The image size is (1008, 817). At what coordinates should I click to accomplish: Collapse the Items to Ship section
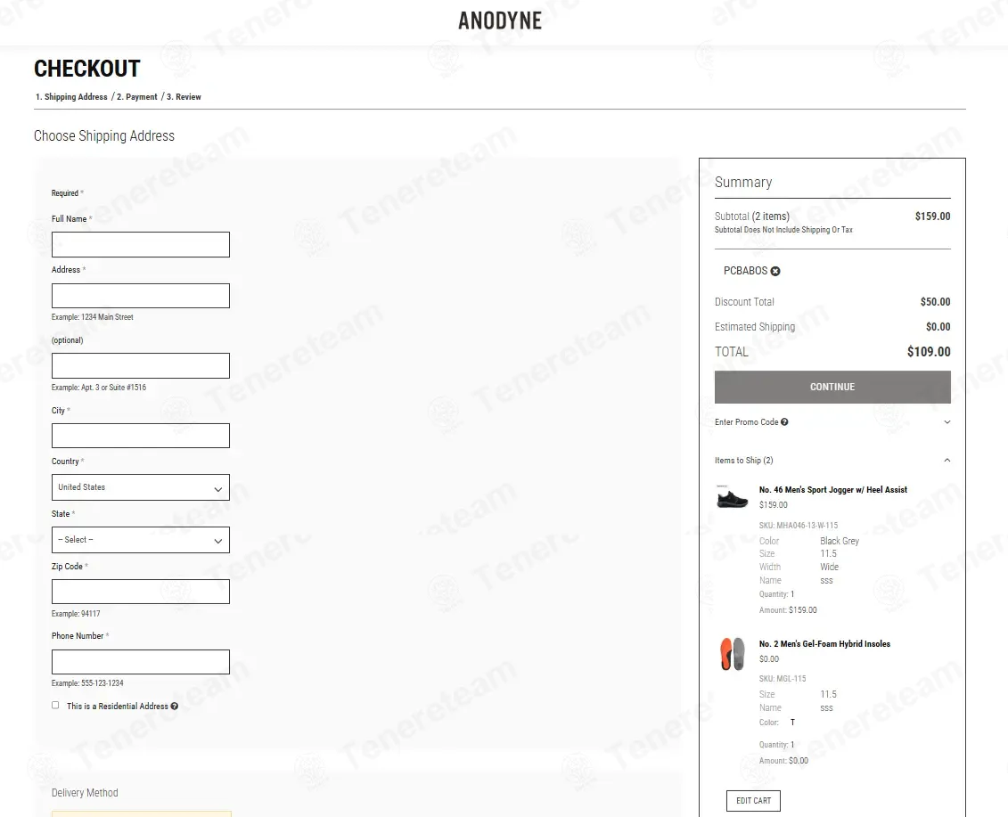pos(832,461)
